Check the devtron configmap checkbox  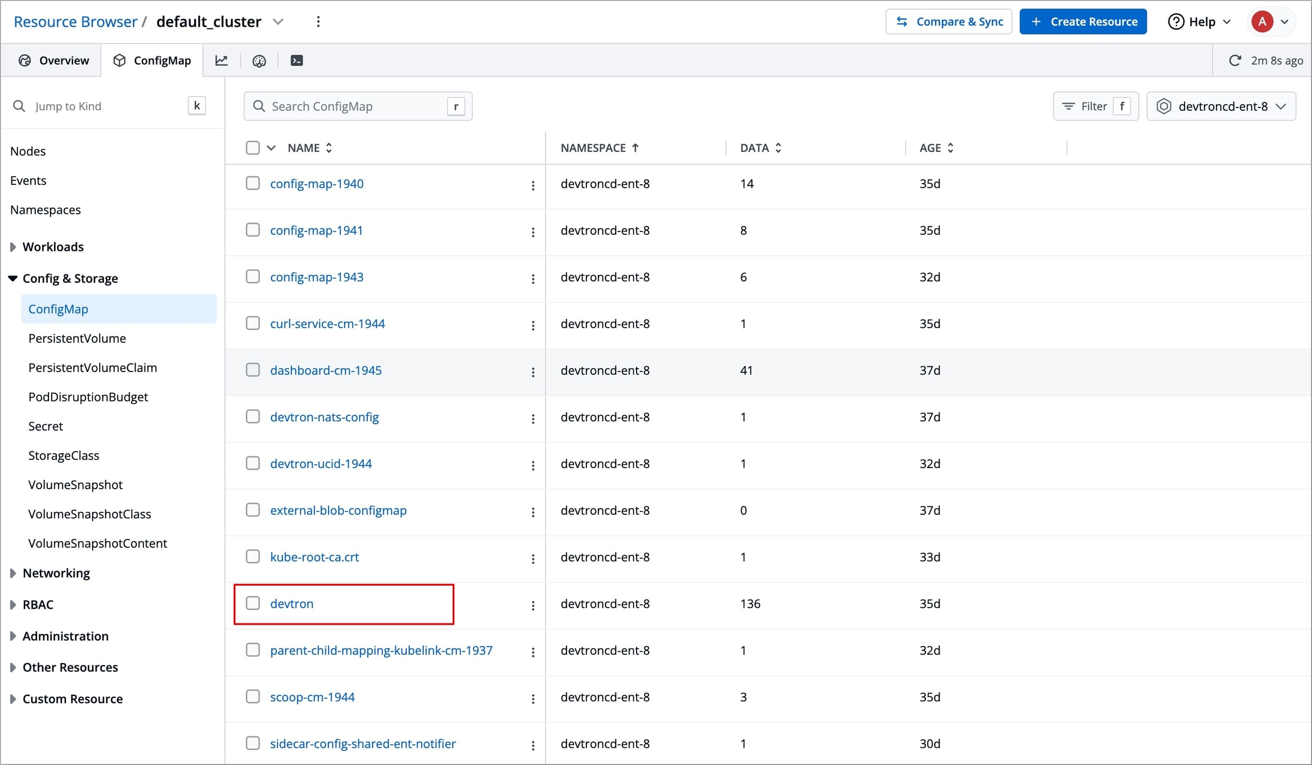253,603
